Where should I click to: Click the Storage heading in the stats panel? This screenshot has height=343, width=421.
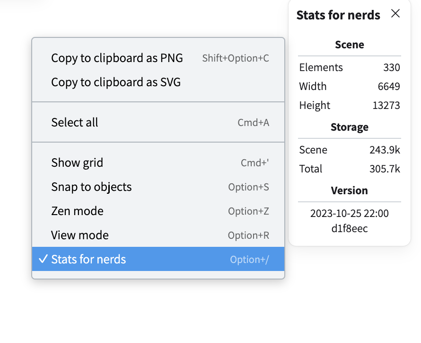[x=349, y=127]
